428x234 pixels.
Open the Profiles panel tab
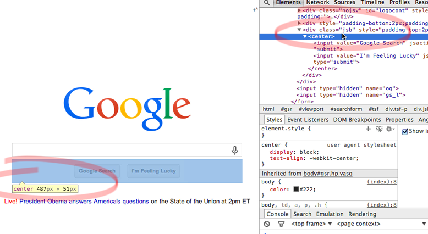coord(399,2)
